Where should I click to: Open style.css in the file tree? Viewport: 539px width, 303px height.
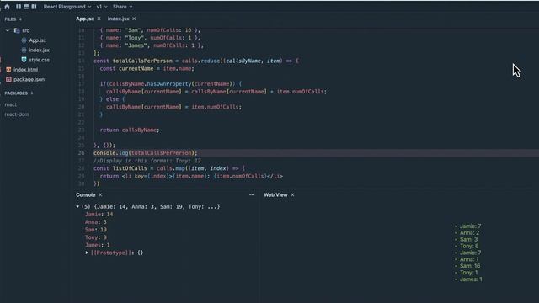click(x=40, y=60)
